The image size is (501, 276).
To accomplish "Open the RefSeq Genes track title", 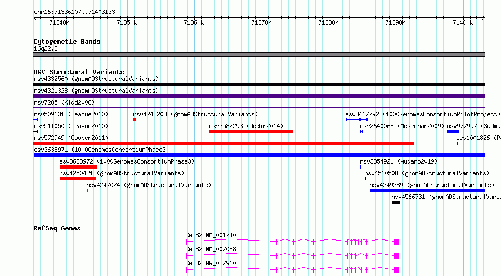I will click(x=57, y=228).
